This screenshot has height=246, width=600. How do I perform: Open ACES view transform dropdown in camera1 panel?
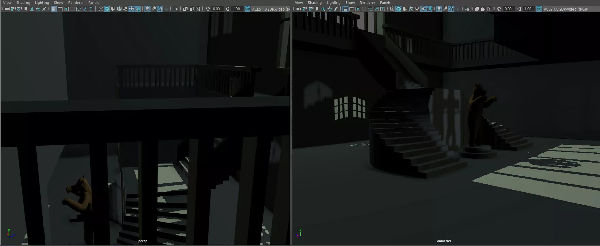(x=565, y=9)
